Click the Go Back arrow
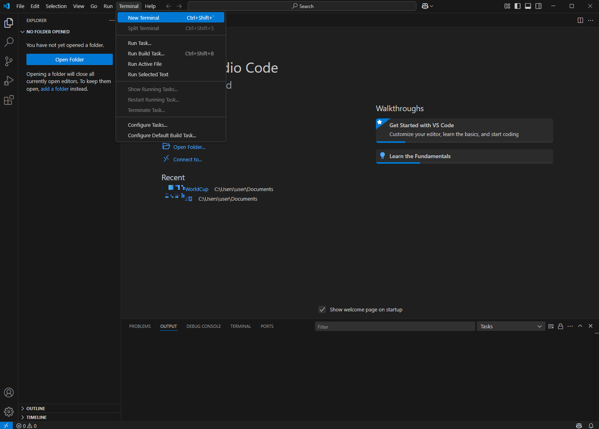Image resolution: width=599 pixels, height=429 pixels. [x=169, y=6]
